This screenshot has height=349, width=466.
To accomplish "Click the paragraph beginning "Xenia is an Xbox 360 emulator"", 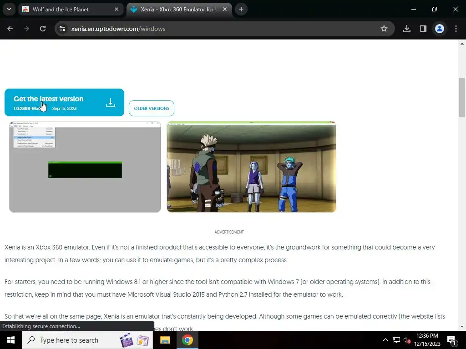I will coord(220,254).
